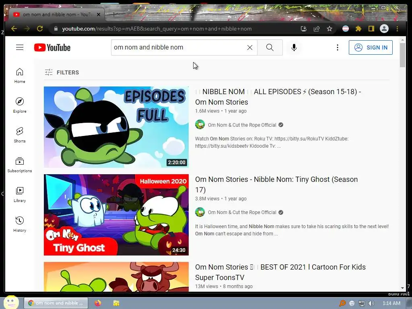412x309 pixels.
Task: Open the Chrome profile avatar
Action: click(x=384, y=29)
